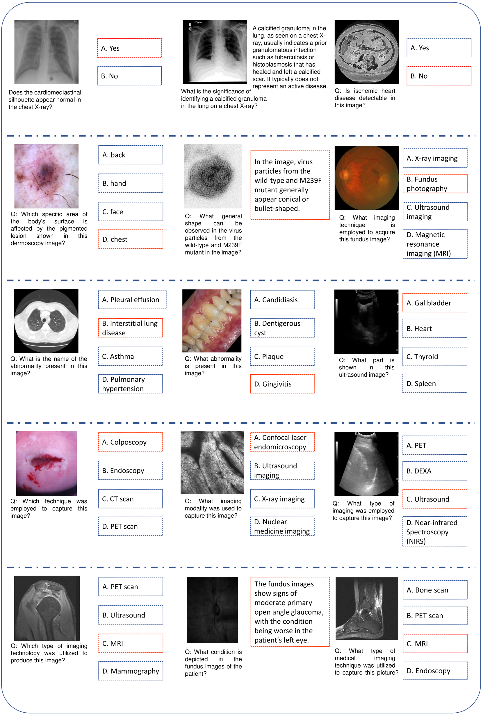Select the question about the pigmented lesion's body area

pos(49,228)
